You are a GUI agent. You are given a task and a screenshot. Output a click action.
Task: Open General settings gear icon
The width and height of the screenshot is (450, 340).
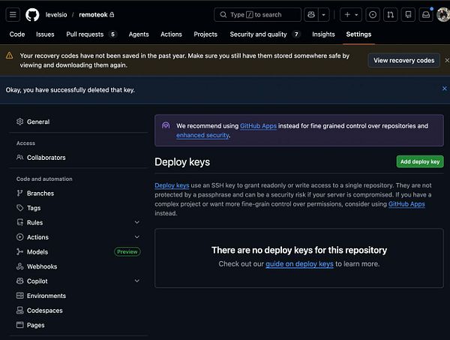click(19, 122)
